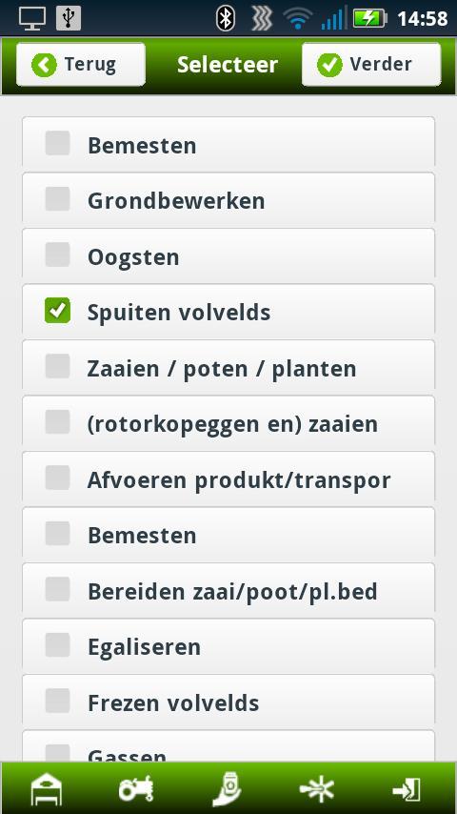Screen dimensions: 457x814
Task: Continue with the Verder button
Action: point(371,65)
